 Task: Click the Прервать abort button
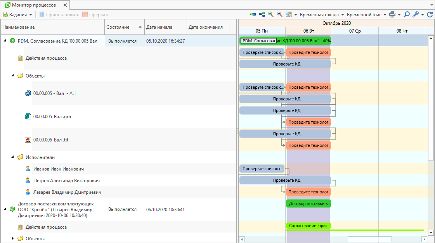(96, 15)
